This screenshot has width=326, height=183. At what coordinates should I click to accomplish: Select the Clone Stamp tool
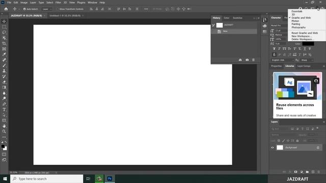(x=4, y=71)
